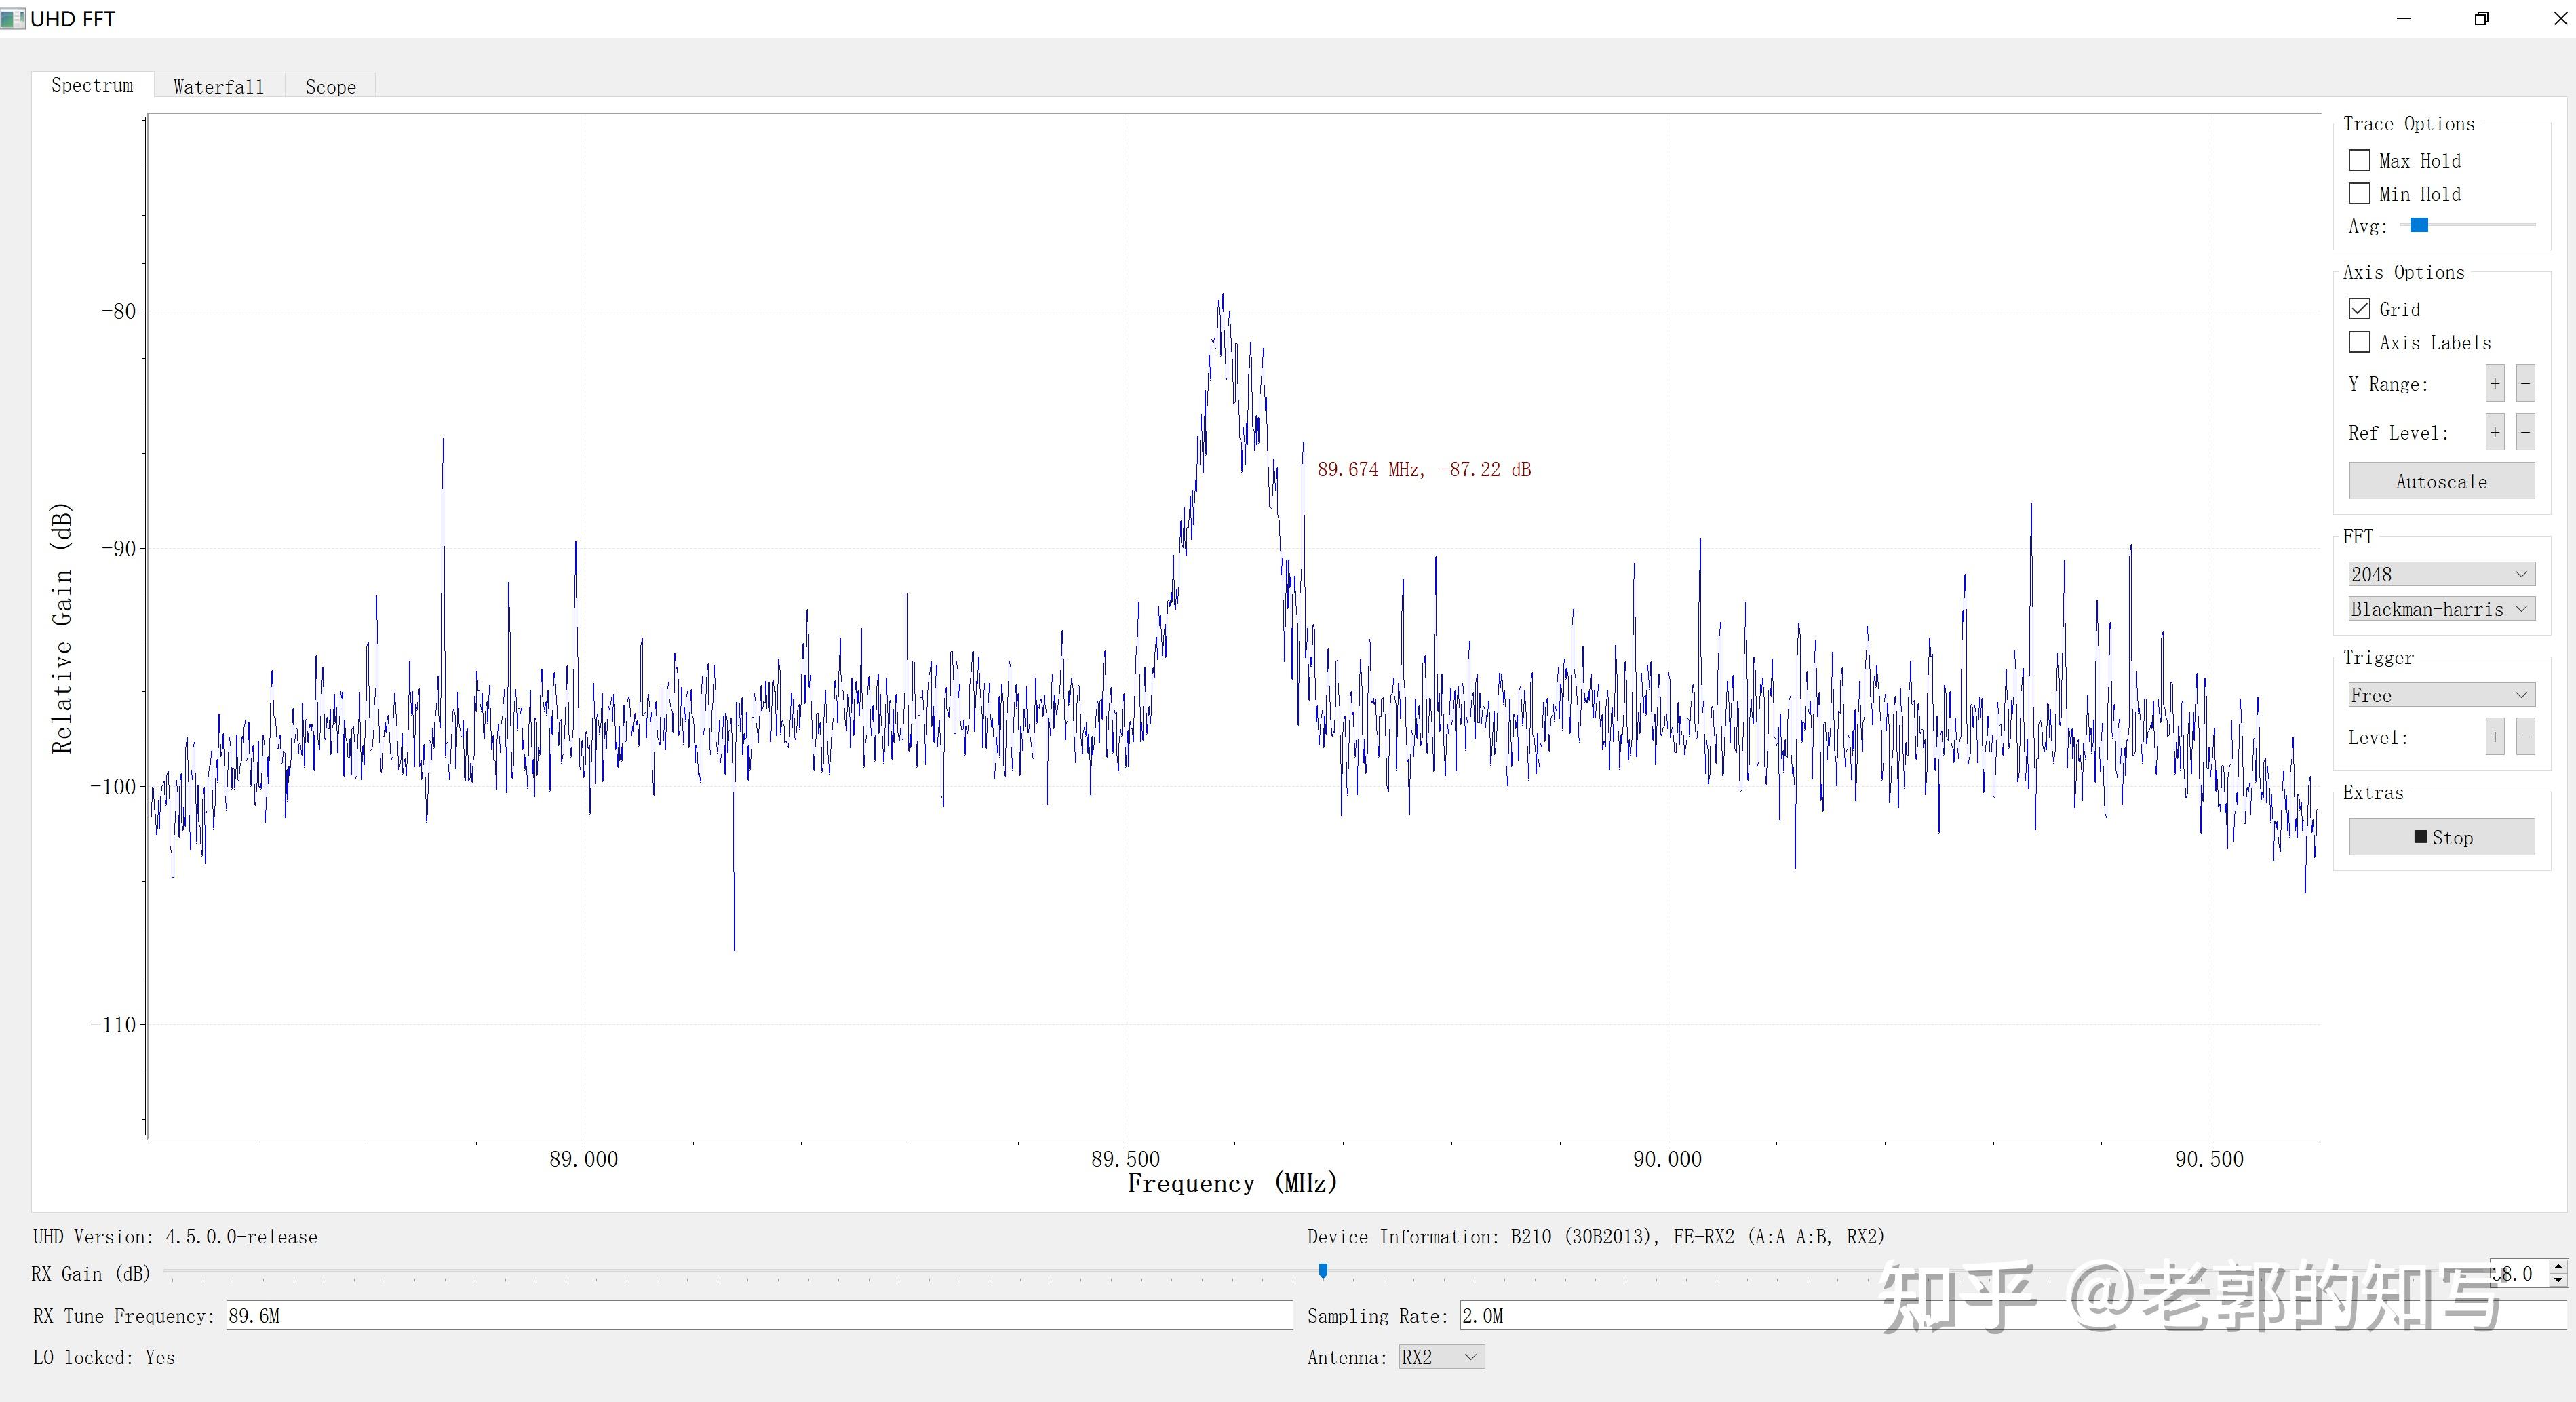This screenshot has height=1402, width=2576.
Task: Switch to the Waterfall tab
Action: point(218,87)
